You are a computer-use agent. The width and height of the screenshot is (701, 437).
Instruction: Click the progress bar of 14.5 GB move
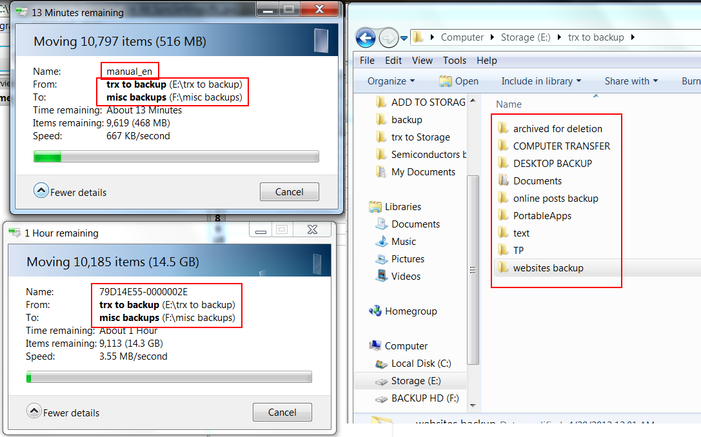click(x=169, y=377)
